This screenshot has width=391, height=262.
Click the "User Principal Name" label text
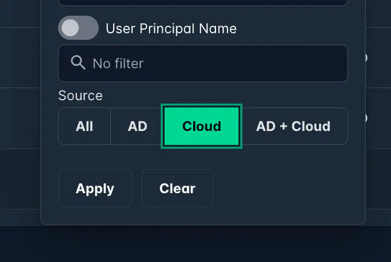[171, 28]
